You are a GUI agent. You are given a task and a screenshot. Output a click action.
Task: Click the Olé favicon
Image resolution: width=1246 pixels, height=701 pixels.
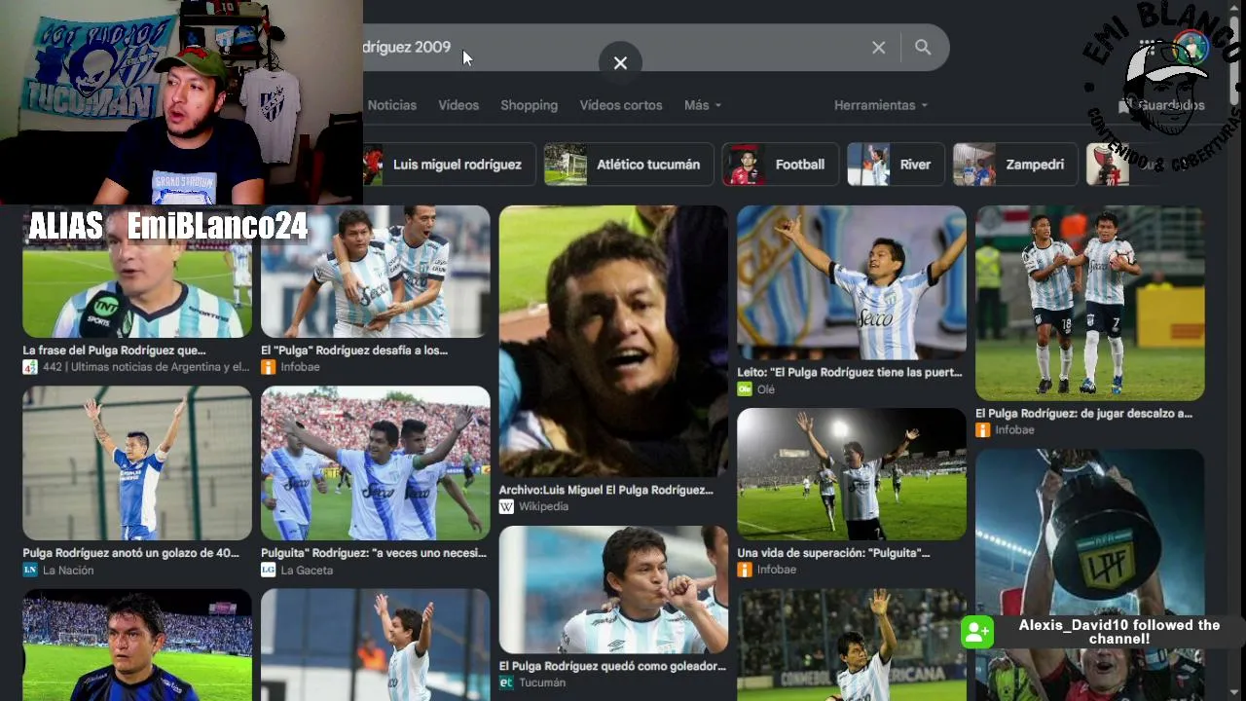click(745, 389)
